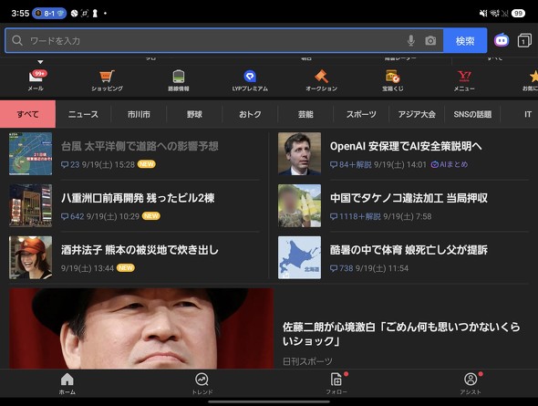This screenshot has height=406, width=538.
Task: Open headline OpenAI 安保理でAI安全策説明へ
Action: pos(406,147)
